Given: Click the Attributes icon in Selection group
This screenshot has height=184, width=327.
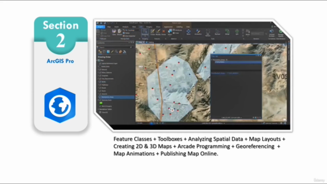Looking at the screenshot, I should coord(174,30).
